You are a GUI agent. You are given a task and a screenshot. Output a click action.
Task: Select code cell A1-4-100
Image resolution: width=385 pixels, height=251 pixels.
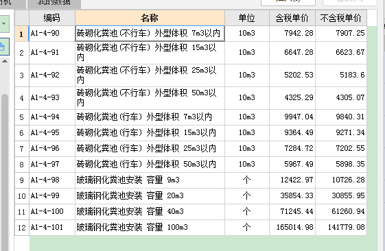coord(52,212)
